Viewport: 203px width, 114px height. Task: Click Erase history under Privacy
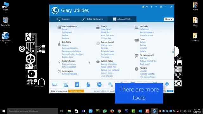click(106, 29)
